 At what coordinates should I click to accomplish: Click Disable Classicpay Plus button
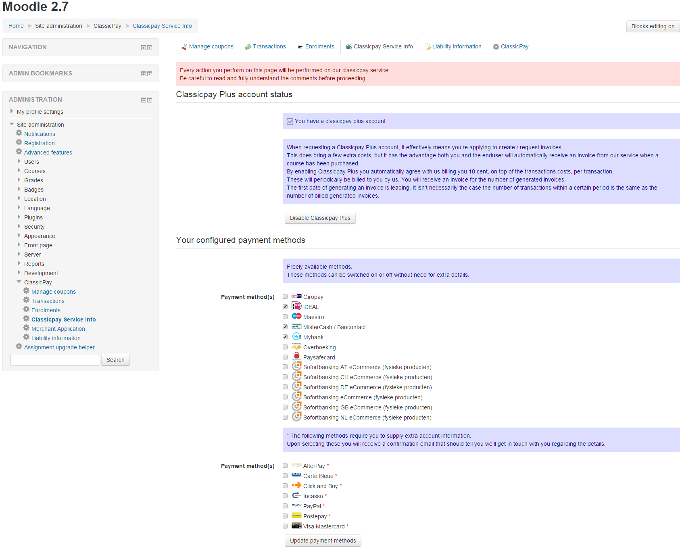tap(320, 218)
